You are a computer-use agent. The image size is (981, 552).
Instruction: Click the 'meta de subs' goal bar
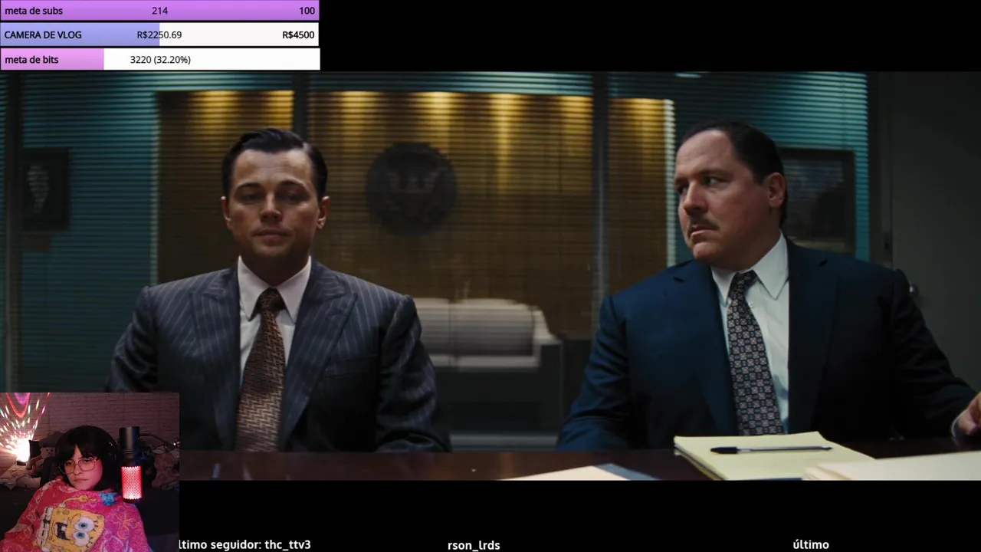pyautogui.click(x=159, y=11)
